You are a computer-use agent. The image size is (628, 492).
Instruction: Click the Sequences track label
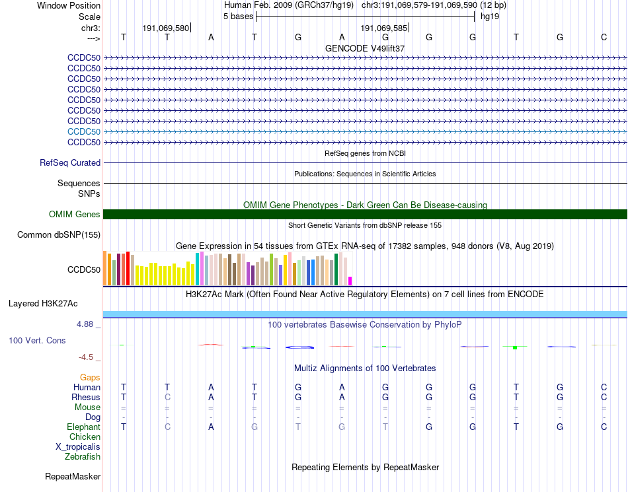(79, 183)
